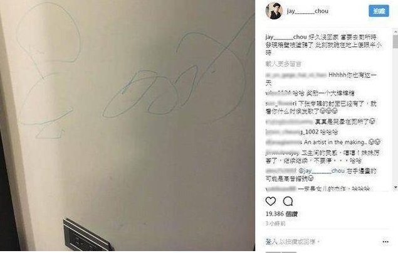Click the scrollbar down arrow in comments
The image size is (398, 253).
395,188
